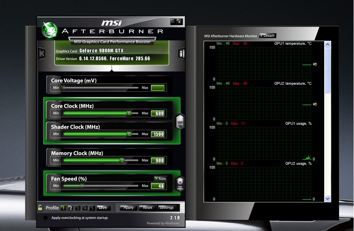Toggle the Auto fan speed button
Image resolution: width=354 pixels, height=231 pixels.
[160, 178]
